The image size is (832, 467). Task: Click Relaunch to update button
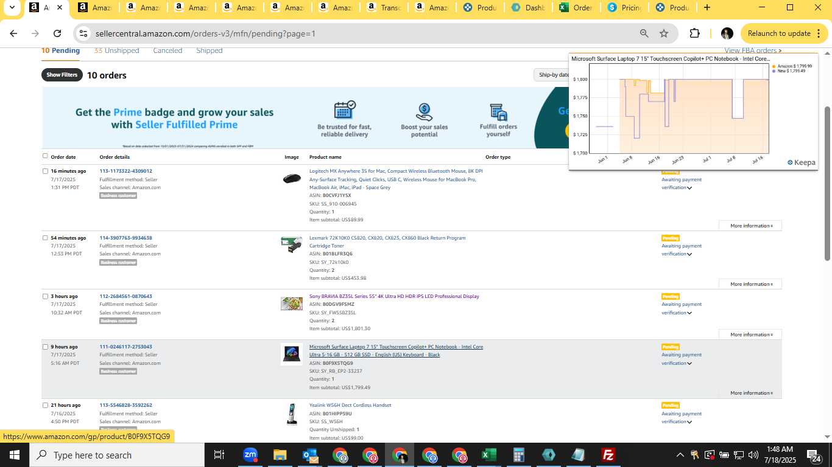[779, 33]
